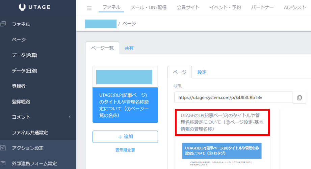The image size is (311, 169).
Task: Click the ＋追加 button
Action: (125, 137)
